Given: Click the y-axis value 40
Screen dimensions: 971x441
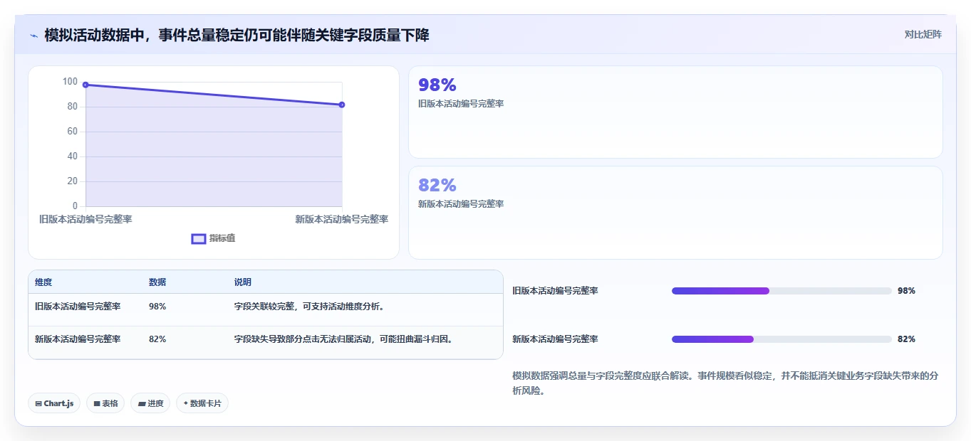Looking at the screenshot, I should (x=72, y=156).
